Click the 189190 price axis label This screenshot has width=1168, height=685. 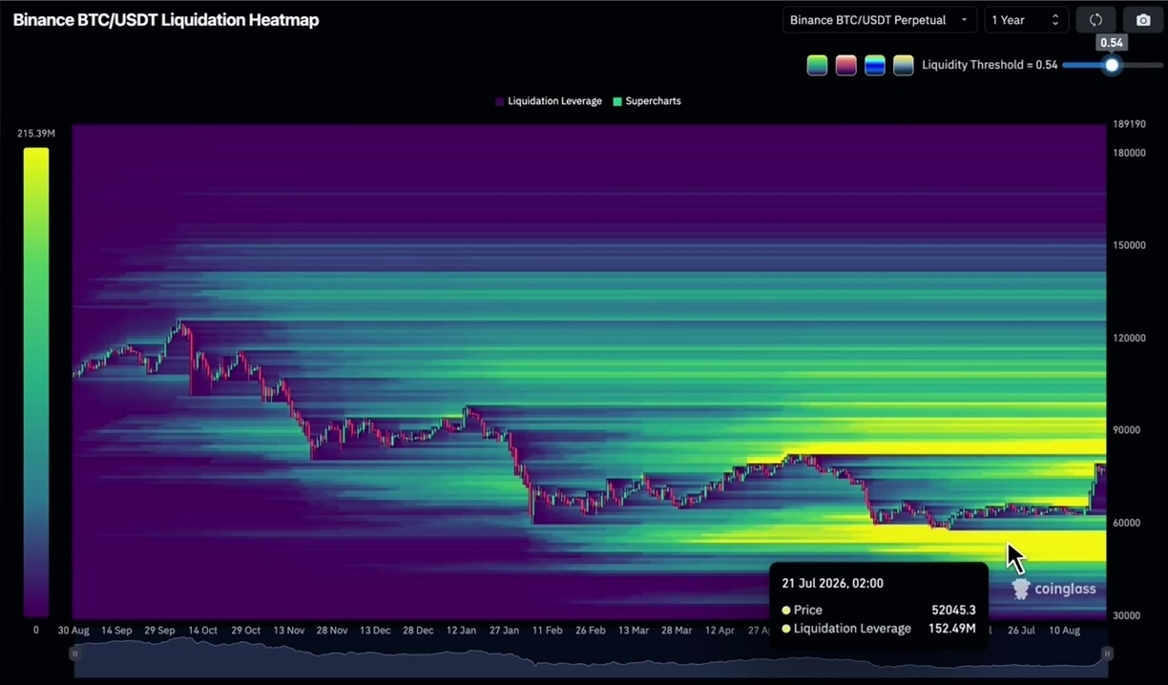point(1129,124)
